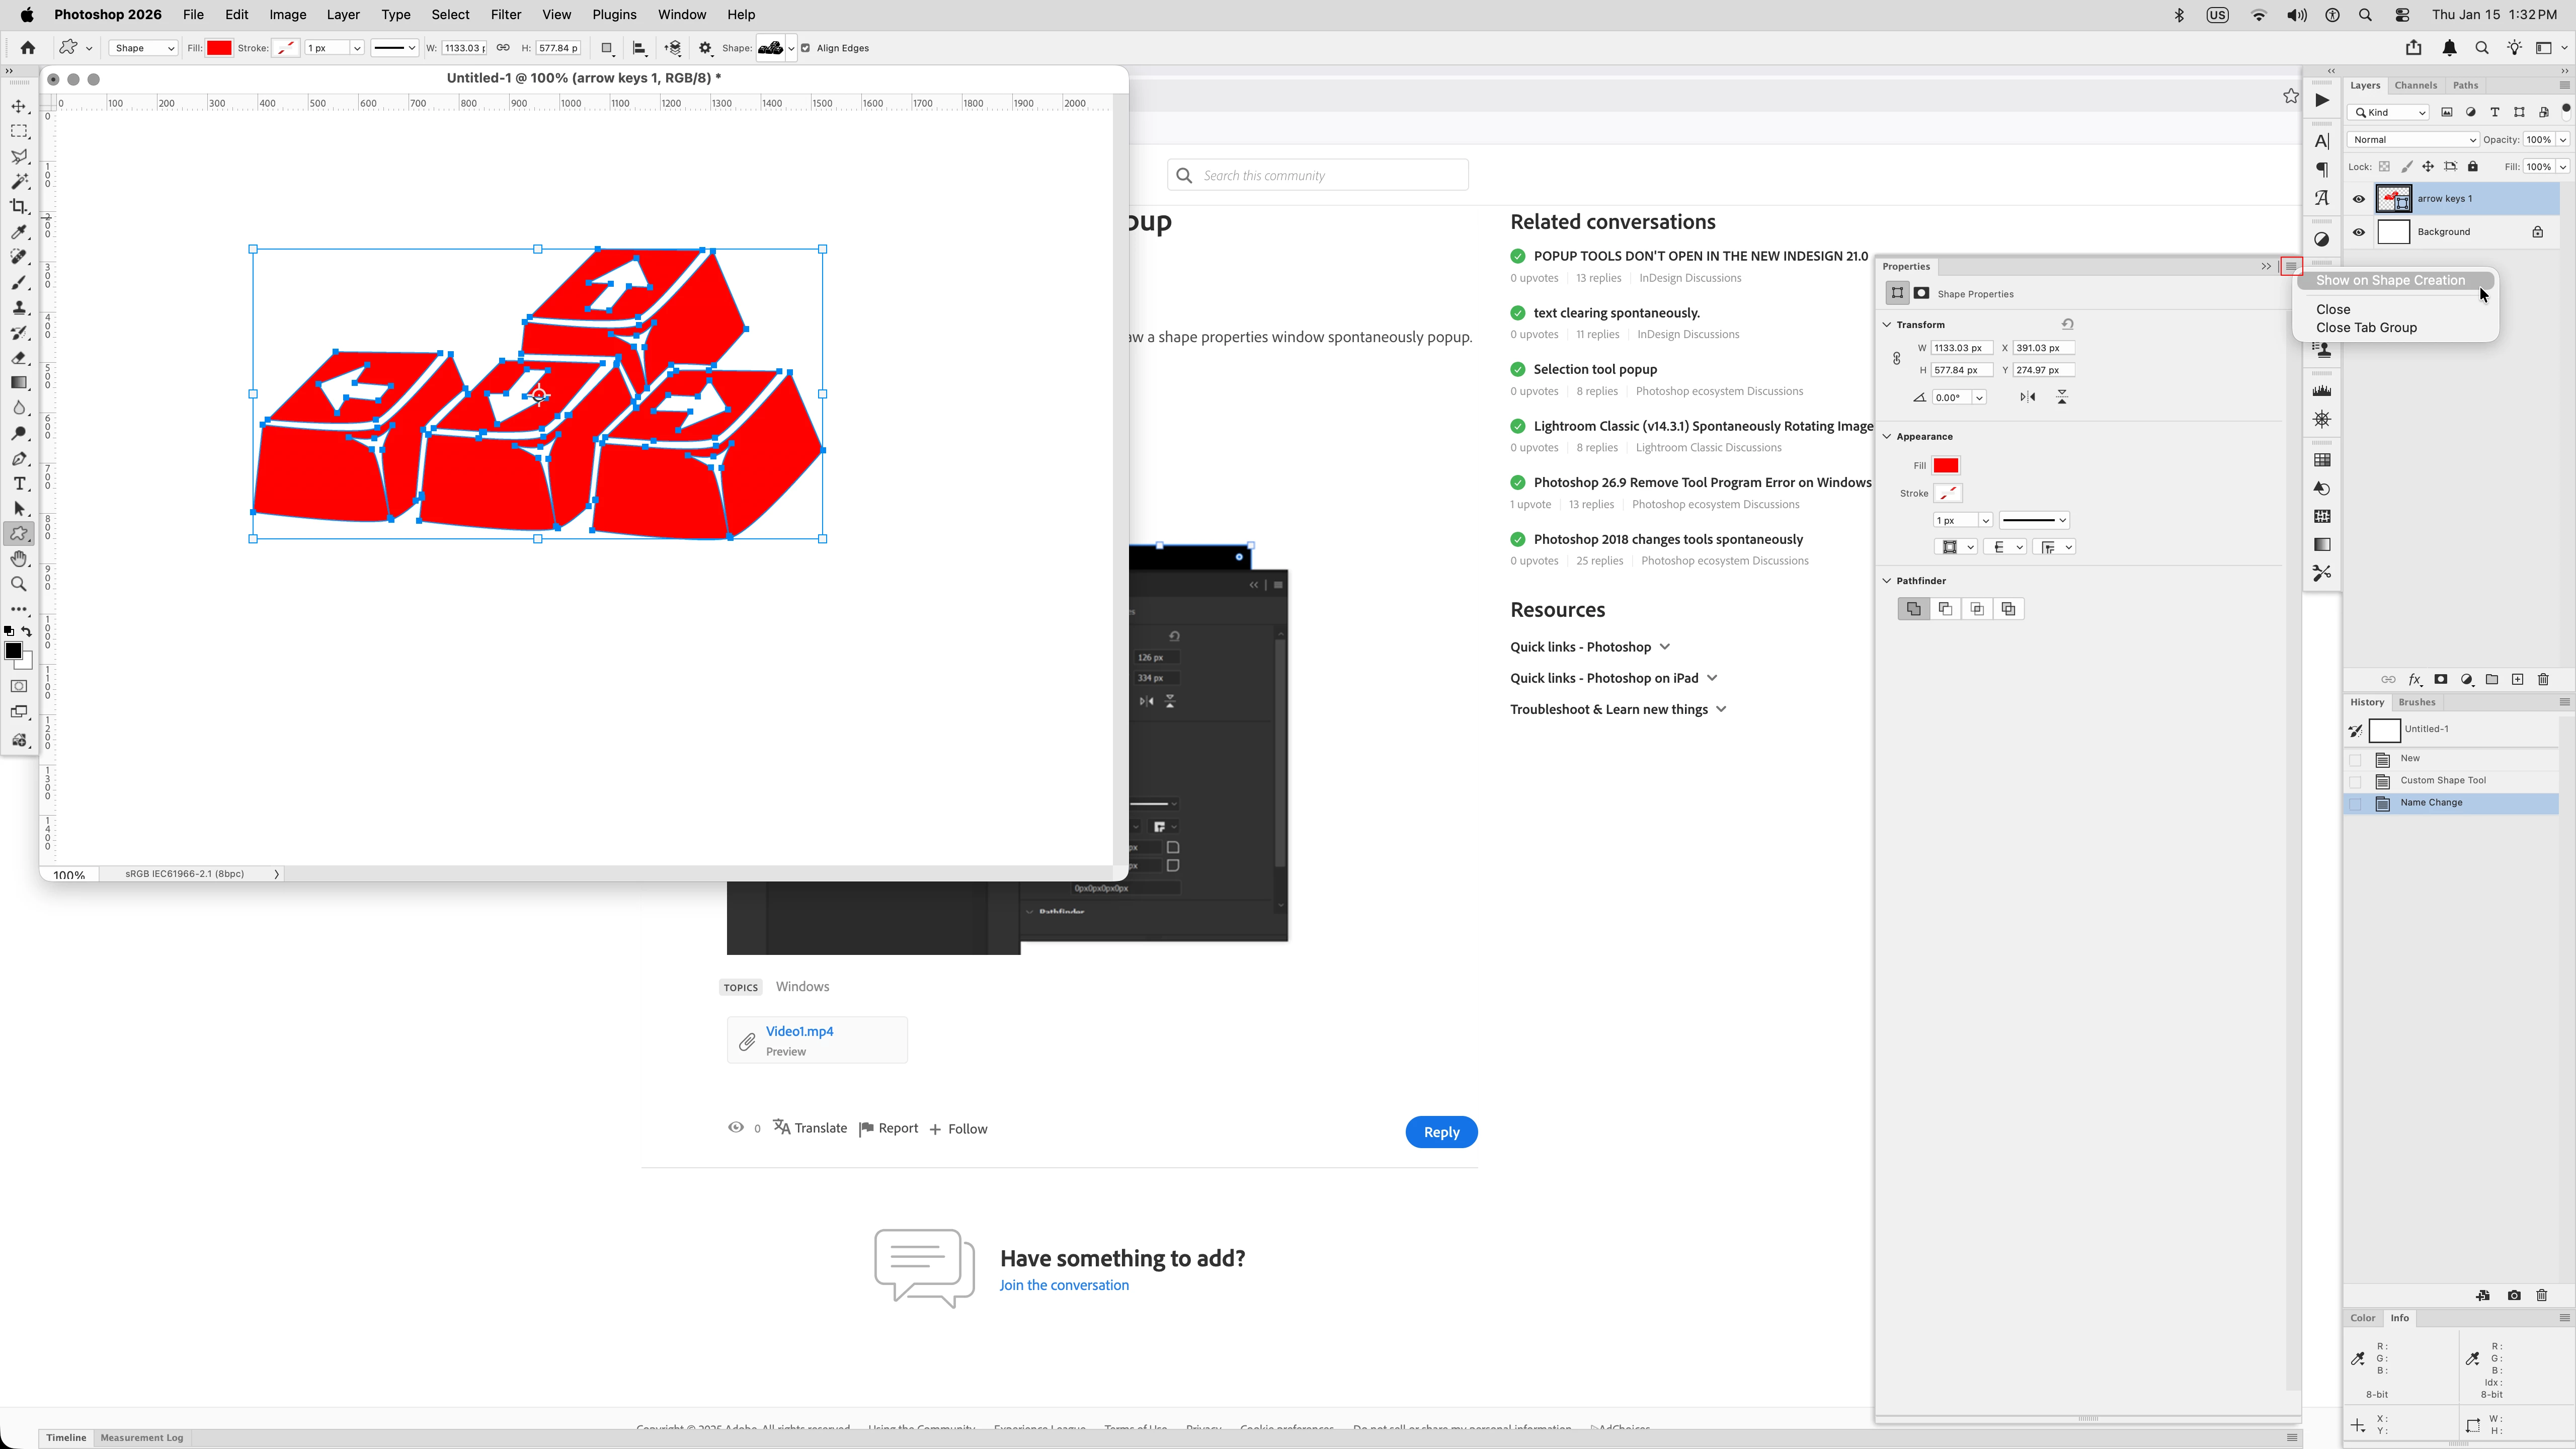Click the Translate link
Screen dimensions: 2576x1449
810,1128
